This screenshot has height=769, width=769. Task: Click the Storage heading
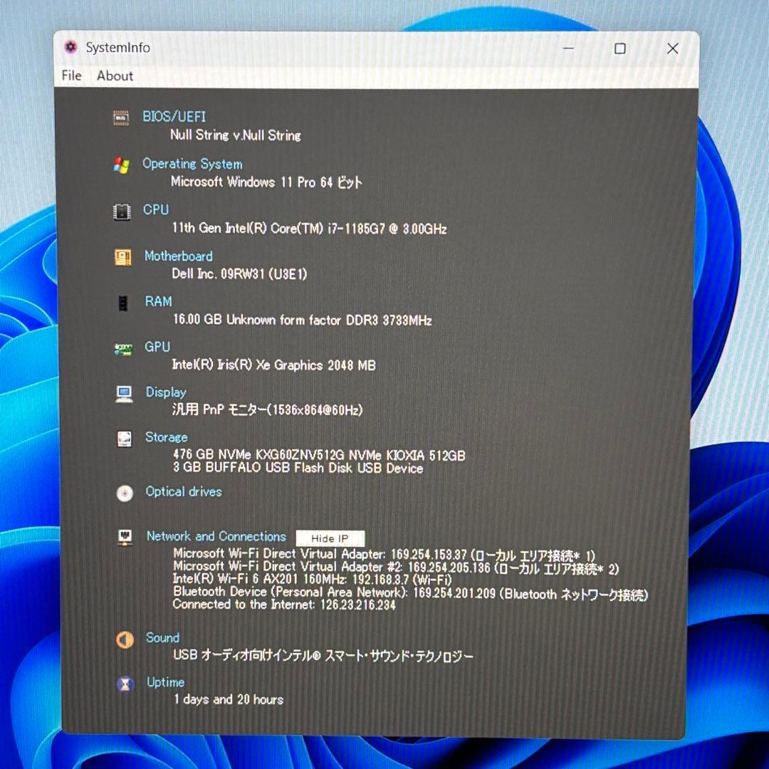(x=166, y=437)
